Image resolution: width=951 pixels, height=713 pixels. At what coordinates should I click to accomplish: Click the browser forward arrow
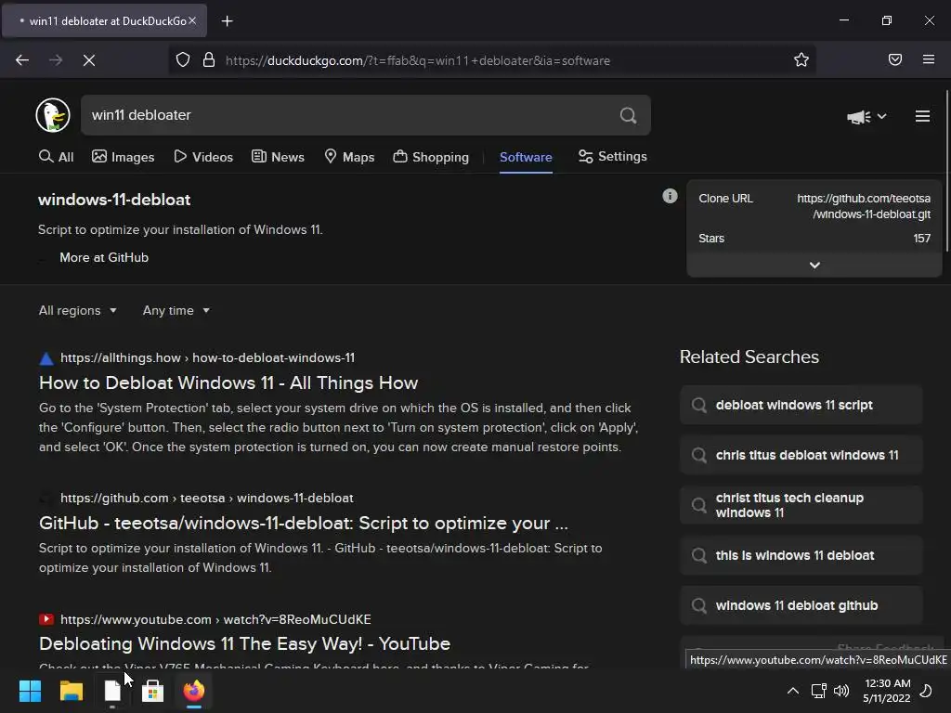click(x=56, y=60)
